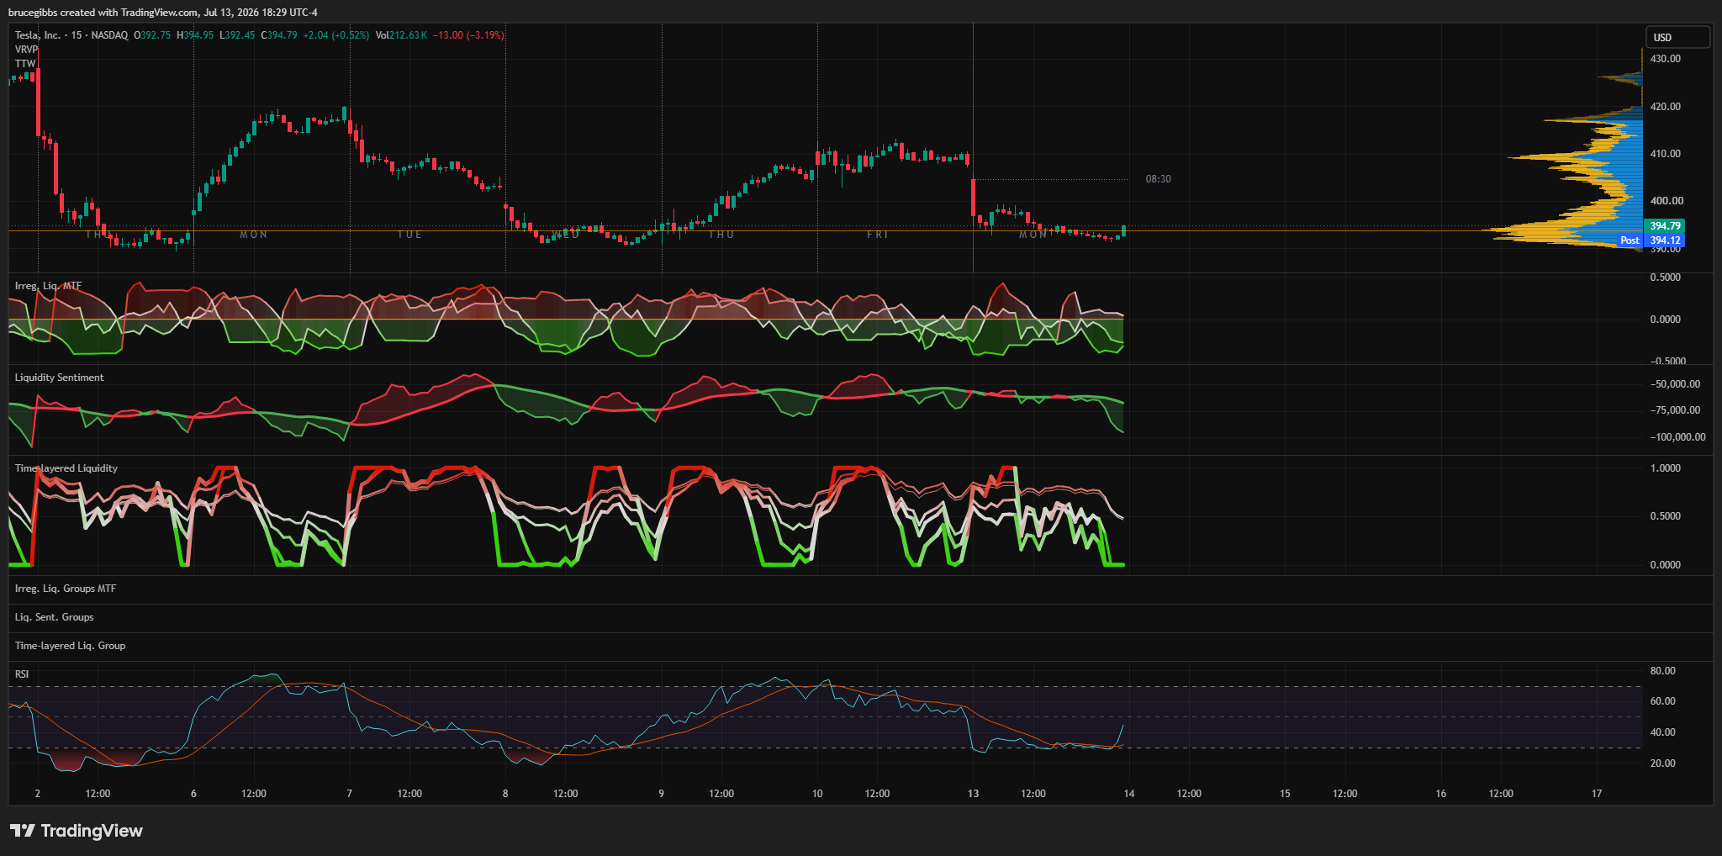Click date 10 on the time axis
1722x856 pixels.
(x=817, y=794)
